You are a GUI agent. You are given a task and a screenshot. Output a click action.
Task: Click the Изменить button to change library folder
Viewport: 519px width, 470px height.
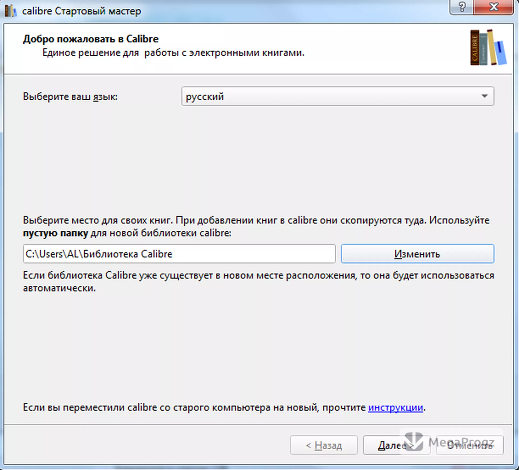(417, 254)
